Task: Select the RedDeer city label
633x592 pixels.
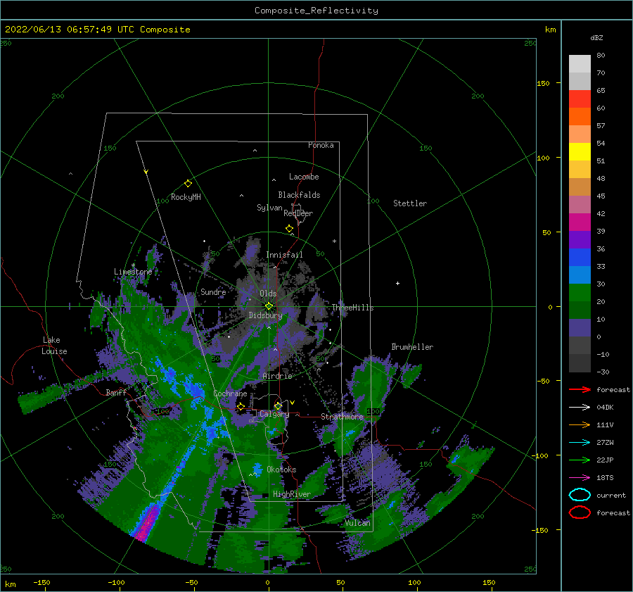Action: pyautogui.click(x=298, y=213)
